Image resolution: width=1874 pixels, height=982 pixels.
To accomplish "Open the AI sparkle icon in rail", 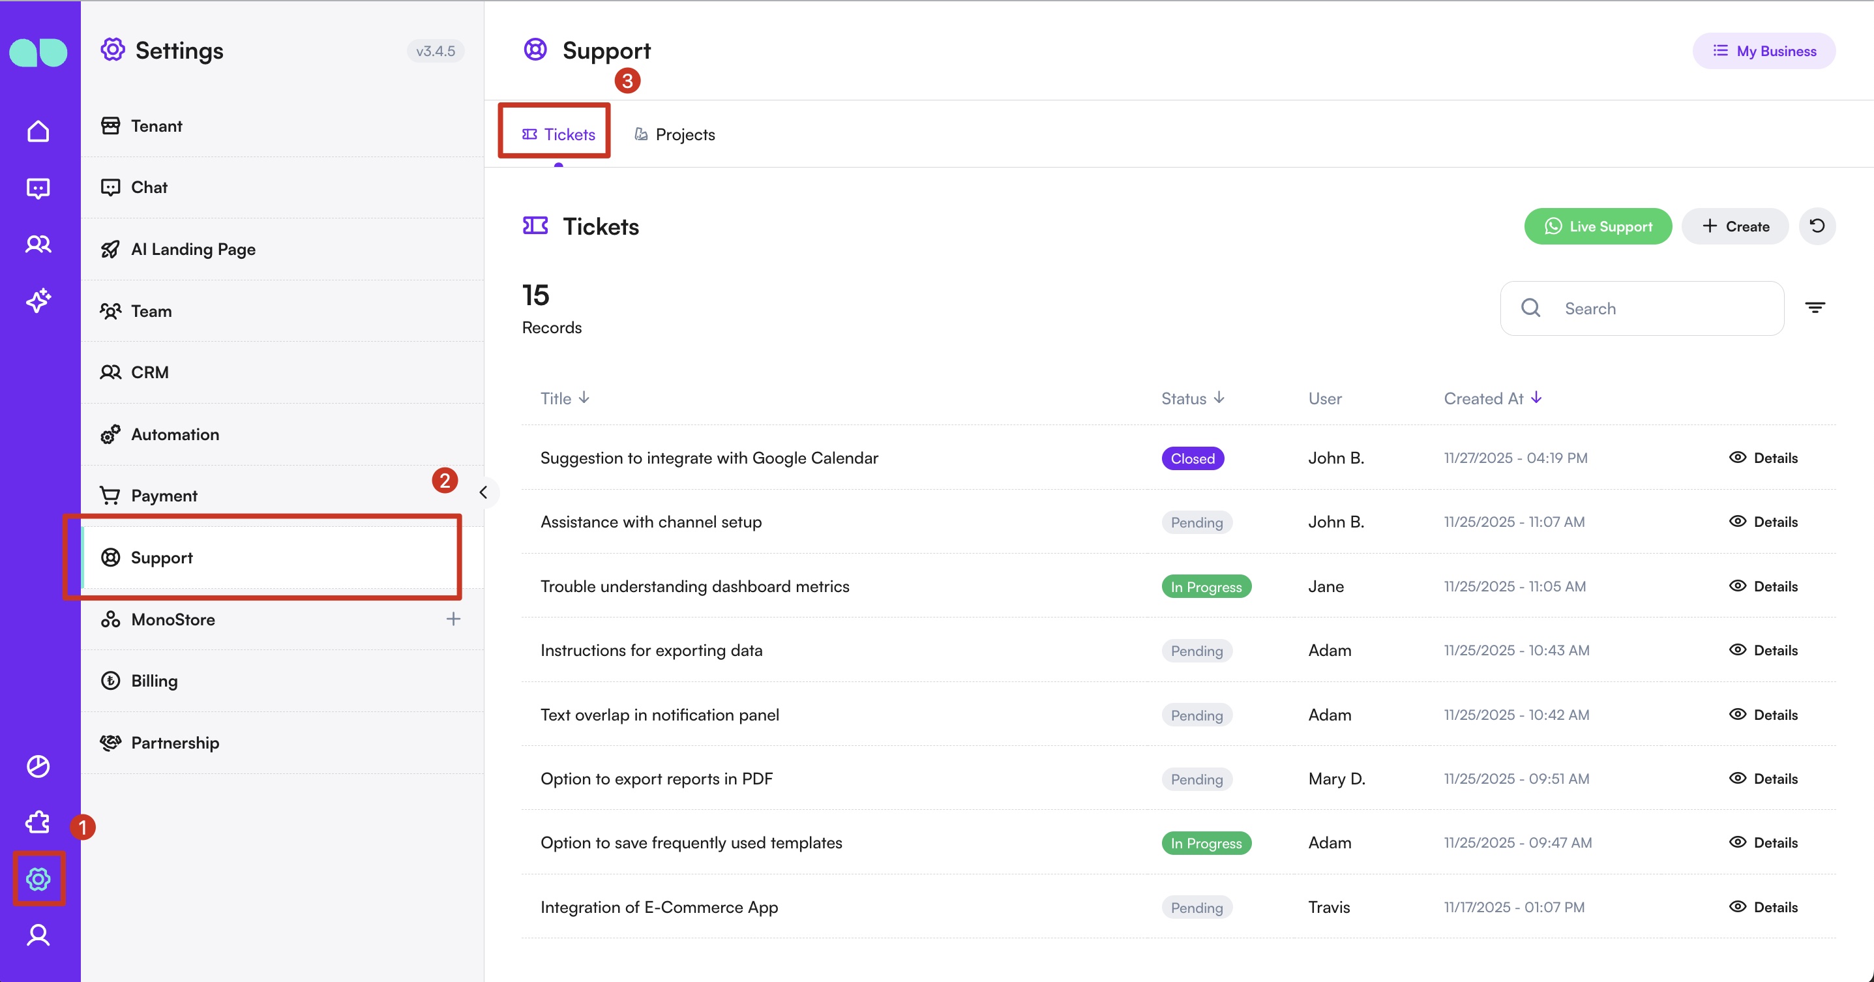I will click(x=38, y=301).
